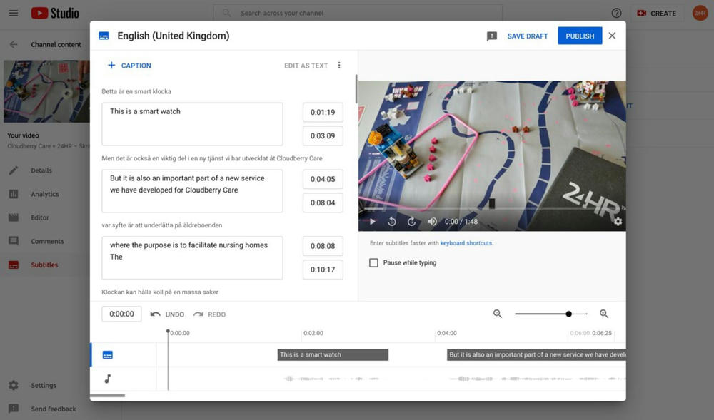714x420 pixels.
Task: Publish the subtitles
Action: point(580,36)
